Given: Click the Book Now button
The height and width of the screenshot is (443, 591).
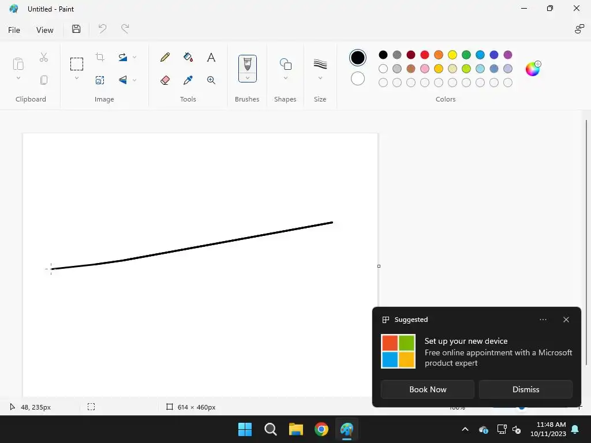Looking at the screenshot, I should click(x=428, y=389).
